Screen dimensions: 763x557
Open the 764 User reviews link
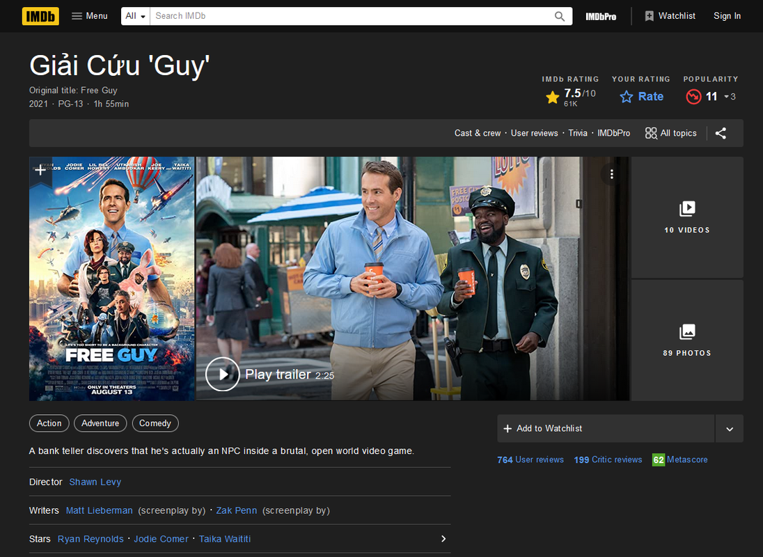coord(530,460)
